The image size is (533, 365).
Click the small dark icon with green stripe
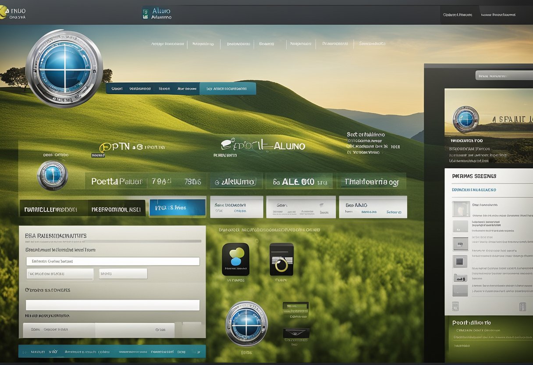coord(295,307)
